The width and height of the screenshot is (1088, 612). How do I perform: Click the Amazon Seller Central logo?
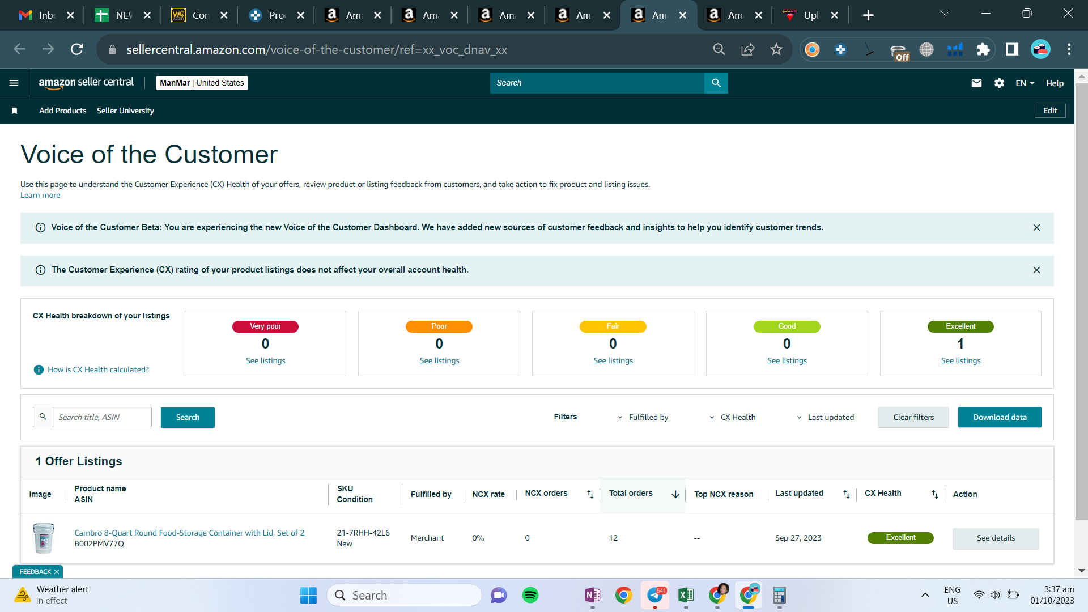coord(86,83)
